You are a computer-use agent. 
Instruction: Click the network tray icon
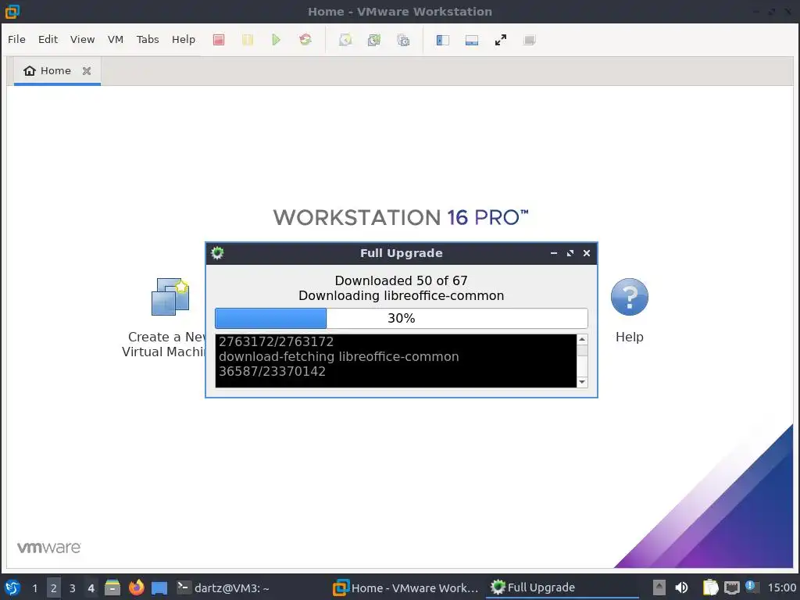(x=731, y=587)
